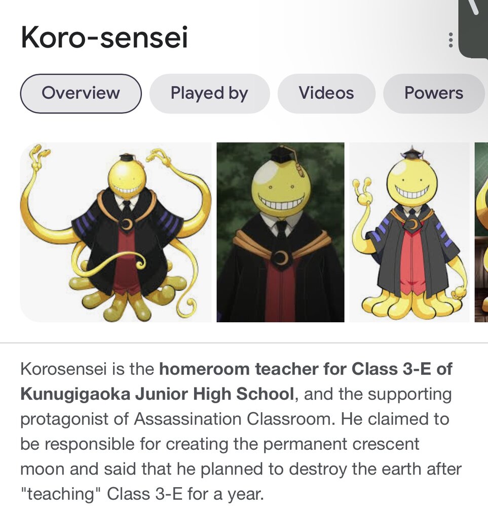
Task: Click the bold text 'homeroom teacher for Class 3-E of'
Action: tap(306, 369)
